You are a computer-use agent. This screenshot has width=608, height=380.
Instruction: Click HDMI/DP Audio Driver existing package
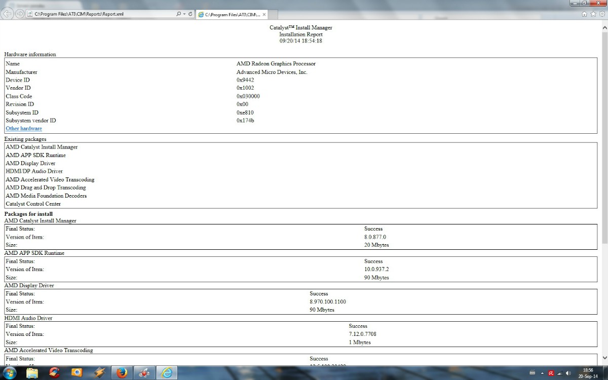tap(34, 171)
